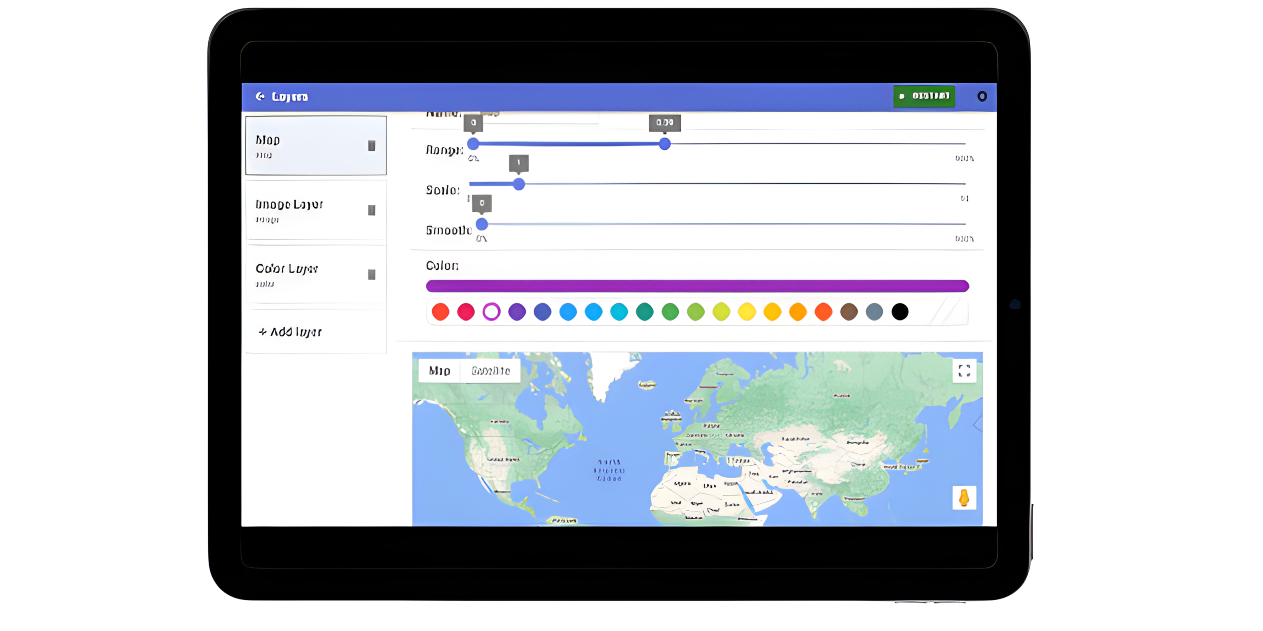Click the Street View pegman icon
This screenshot has height=631, width=1263.
coord(964,498)
